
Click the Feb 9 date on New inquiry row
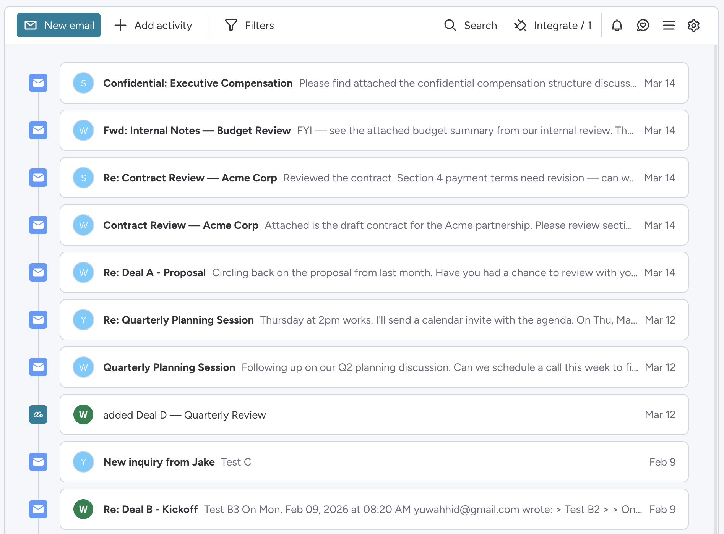tap(662, 462)
